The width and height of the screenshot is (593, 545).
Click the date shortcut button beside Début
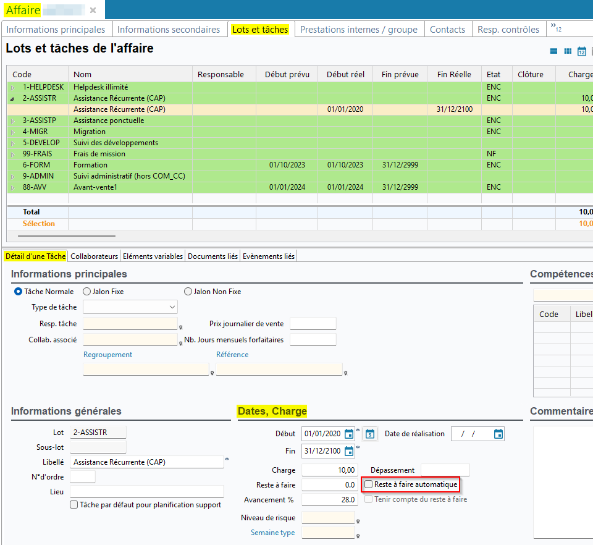point(369,434)
